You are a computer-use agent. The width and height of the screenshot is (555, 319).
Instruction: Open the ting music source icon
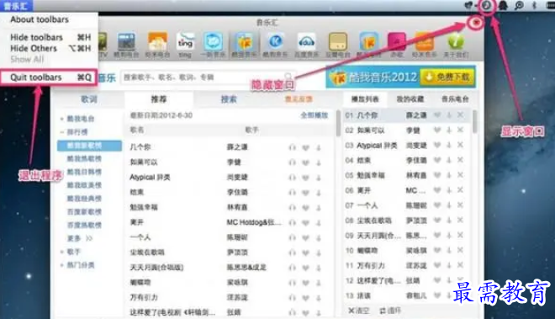[x=185, y=45]
